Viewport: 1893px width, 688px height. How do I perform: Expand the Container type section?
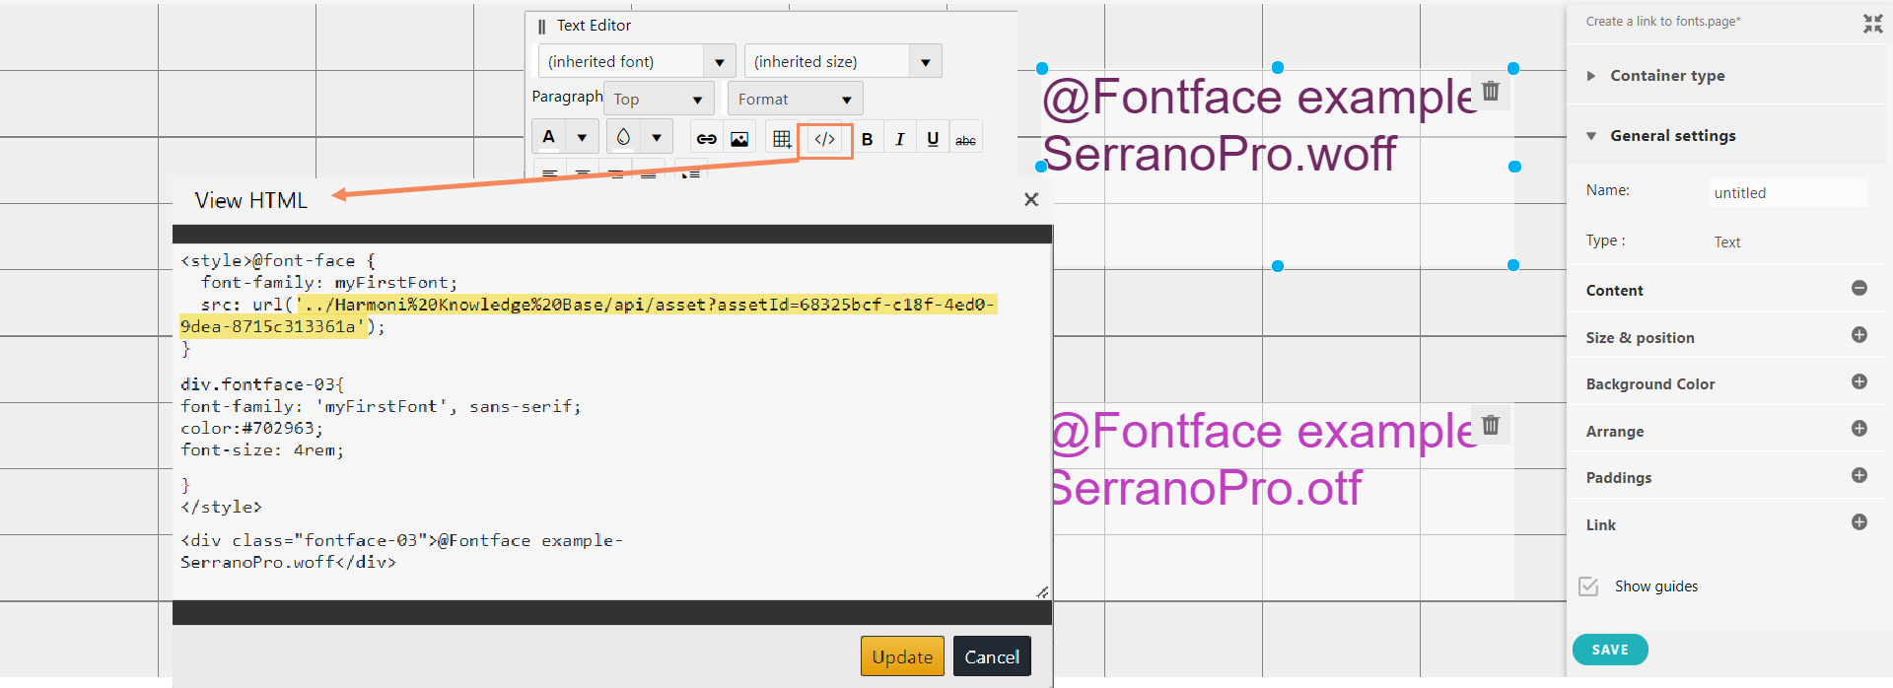1726,76
